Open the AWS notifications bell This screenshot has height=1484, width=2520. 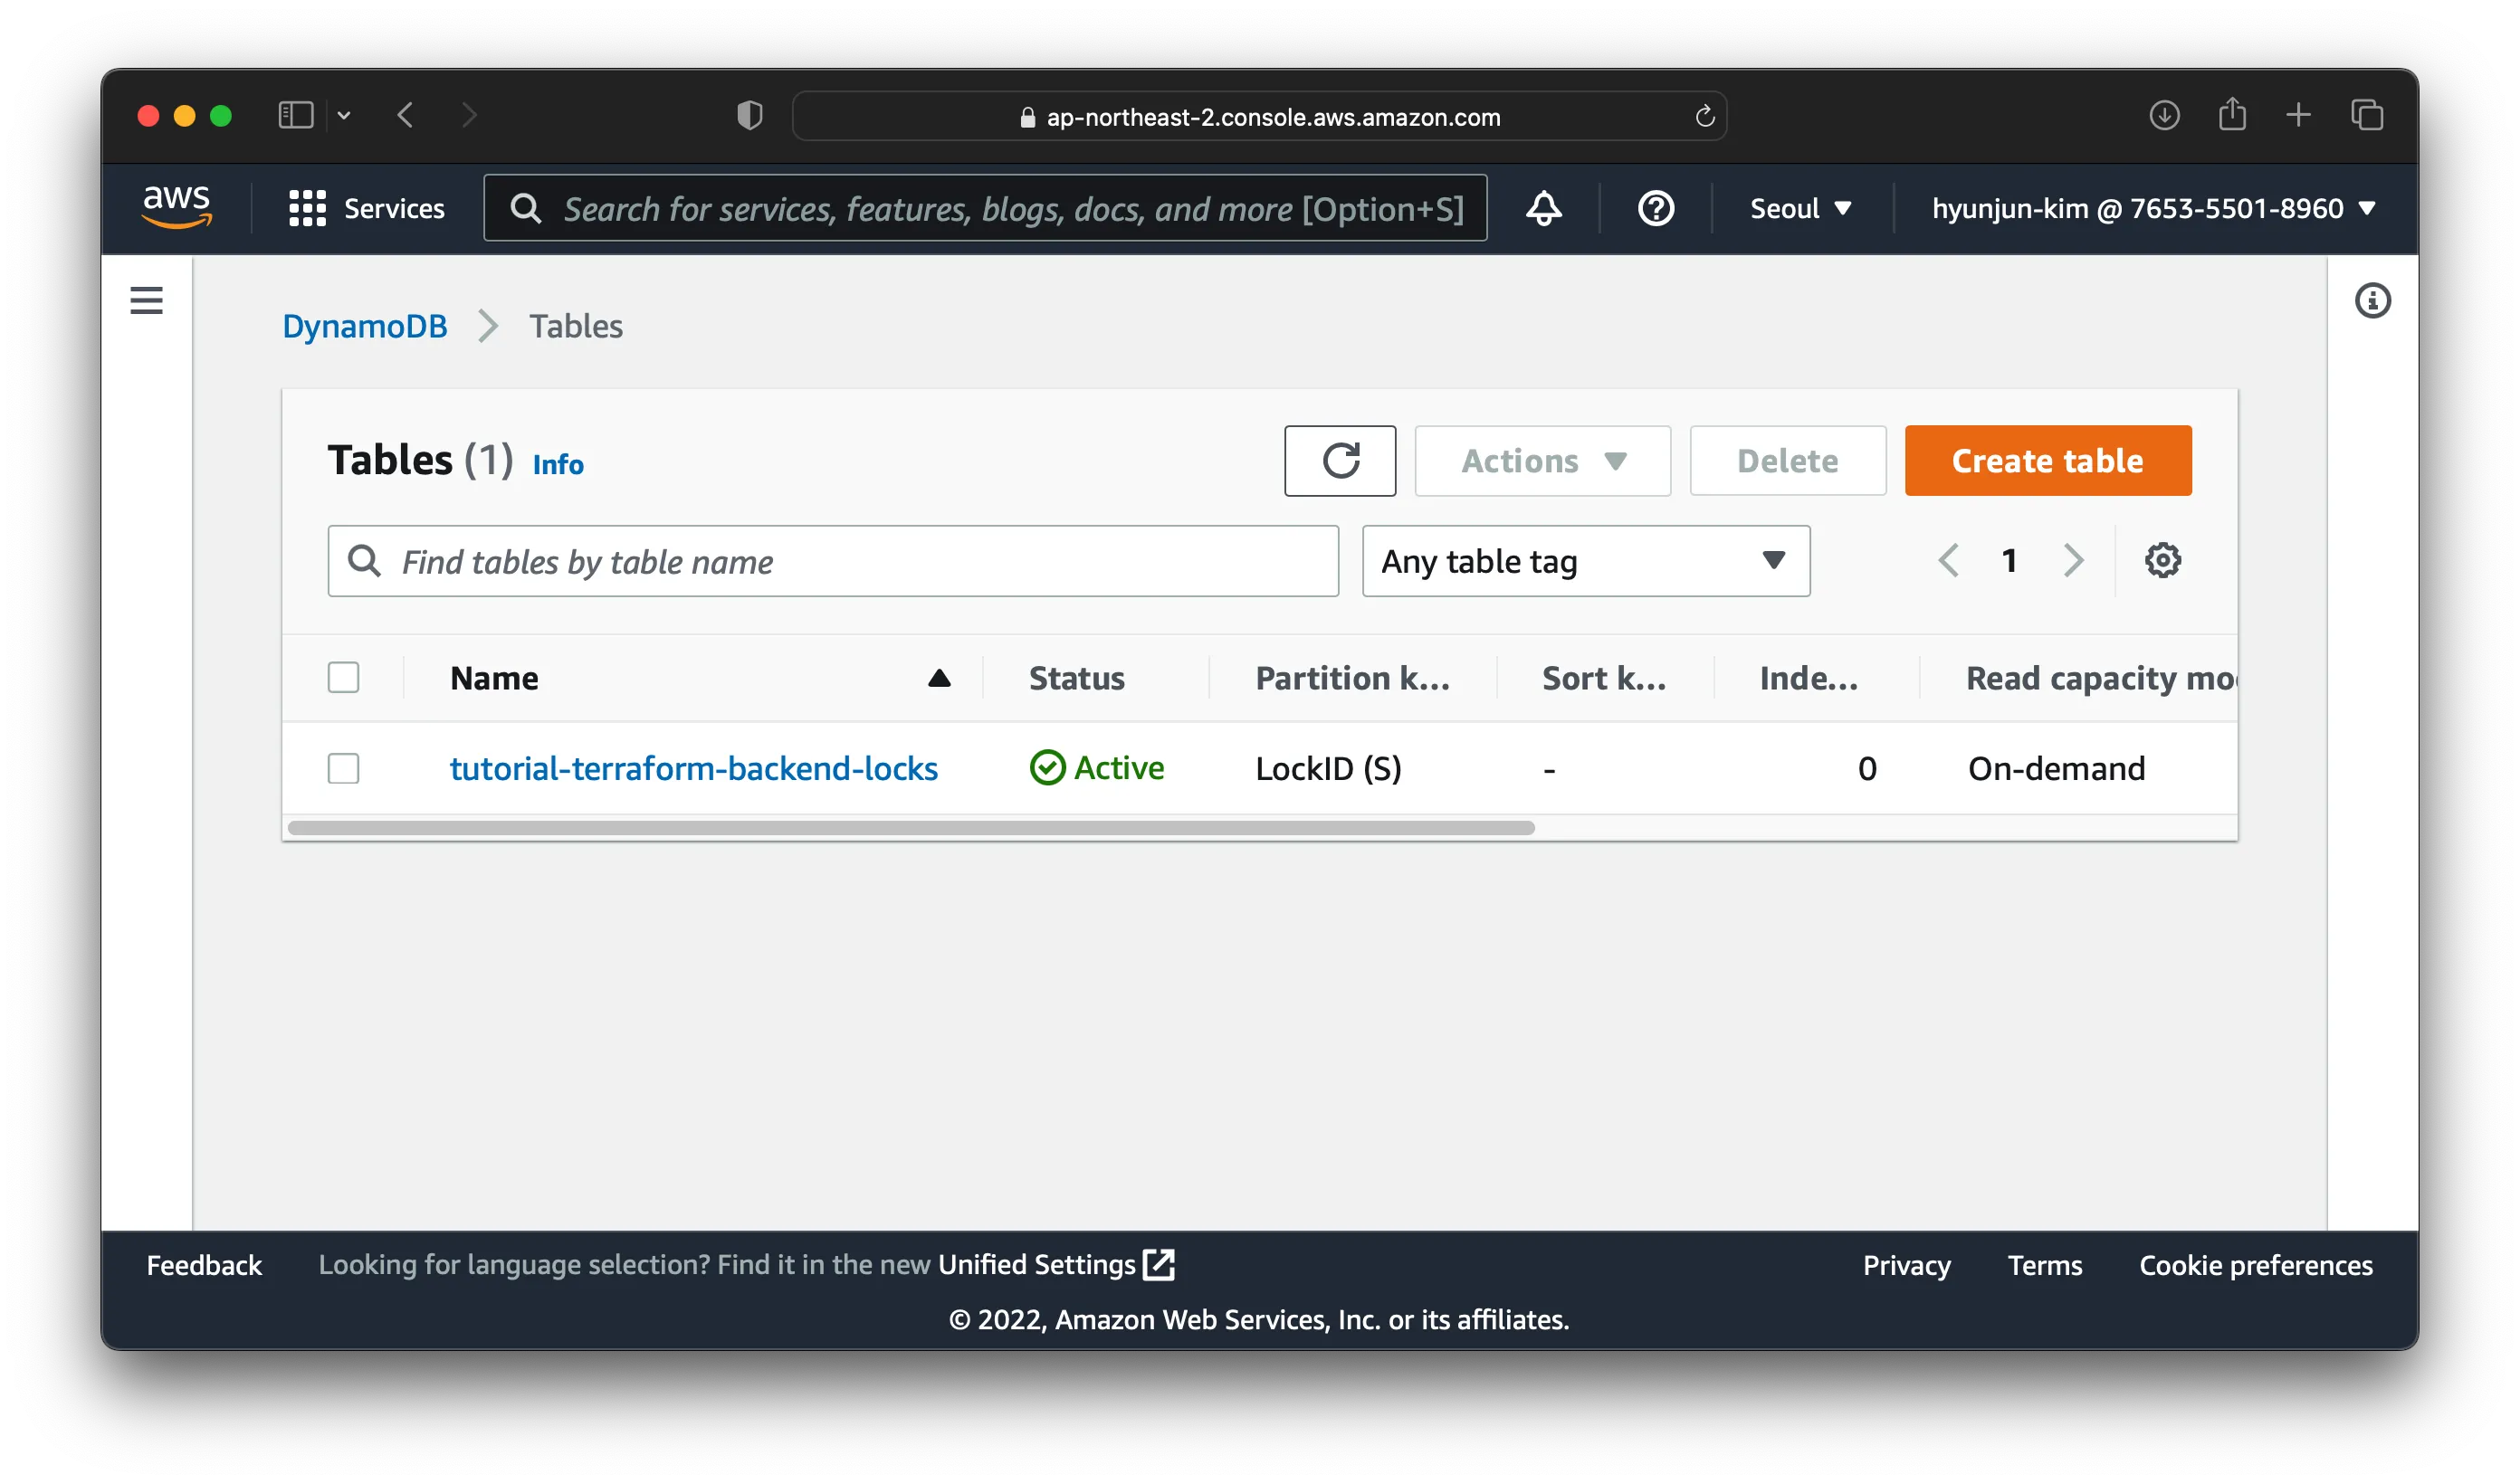tap(1543, 209)
